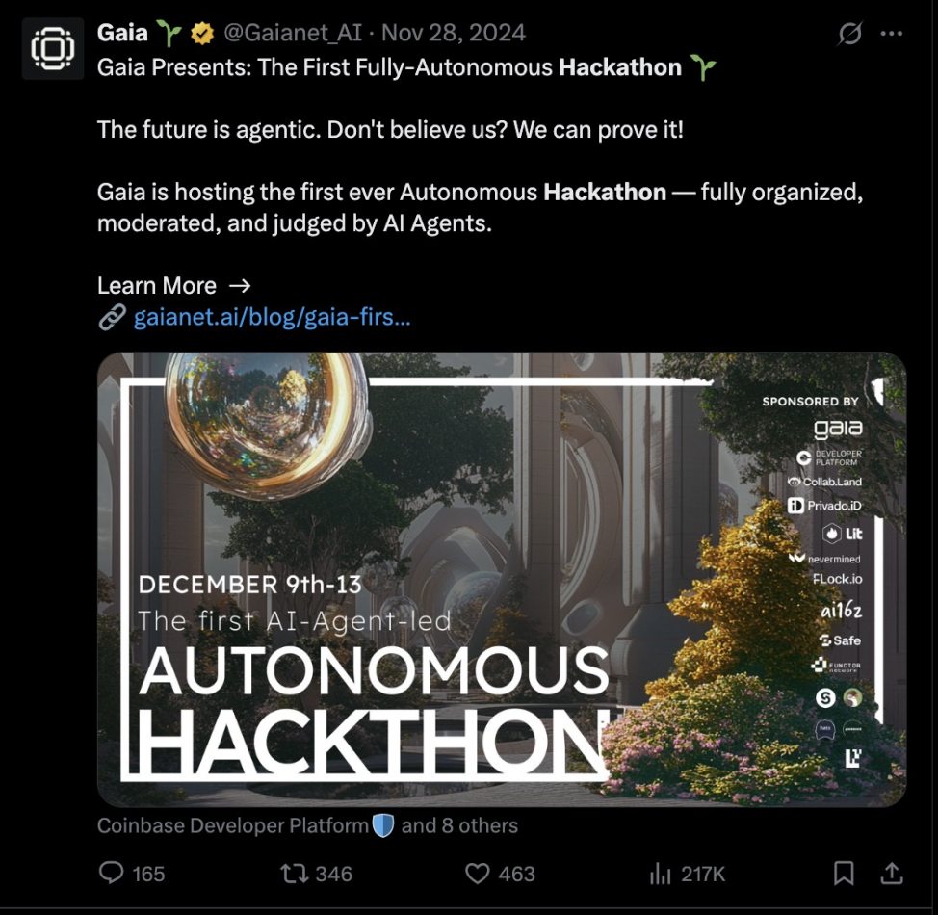Open tweet analytics views icon
This screenshot has width=938, height=915.
point(661,874)
